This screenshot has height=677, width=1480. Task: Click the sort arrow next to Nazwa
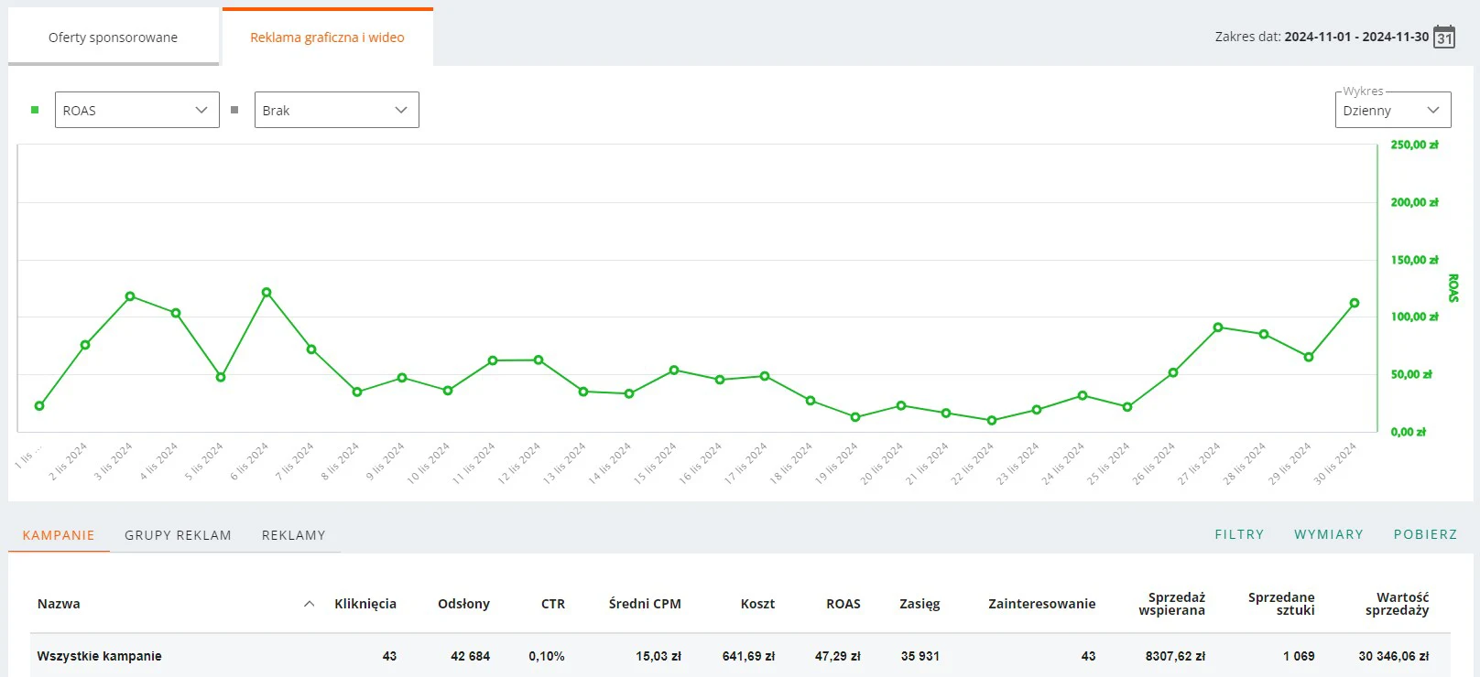tap(309, 604)
